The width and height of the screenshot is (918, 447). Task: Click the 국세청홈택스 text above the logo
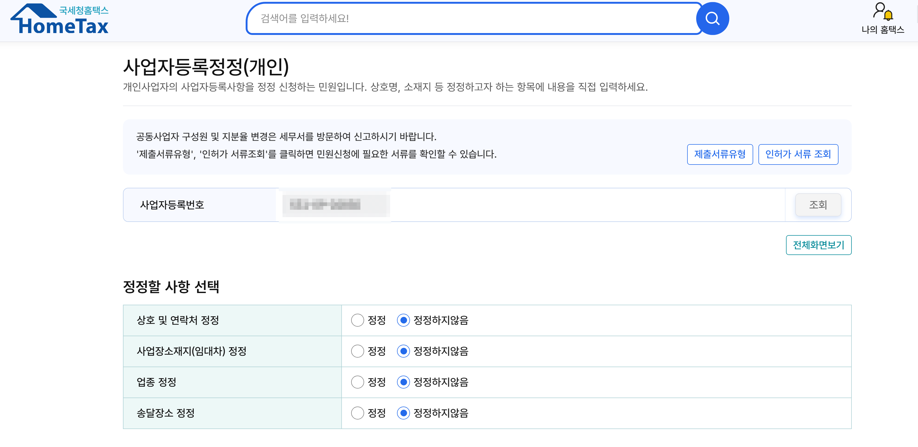[x=83, y=10]
